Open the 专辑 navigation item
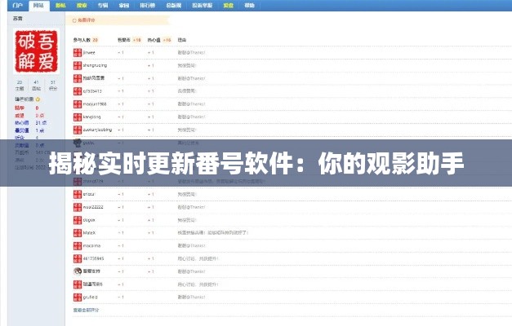The width and height of the screenshot is (512, 326). [x=104, y=5]
